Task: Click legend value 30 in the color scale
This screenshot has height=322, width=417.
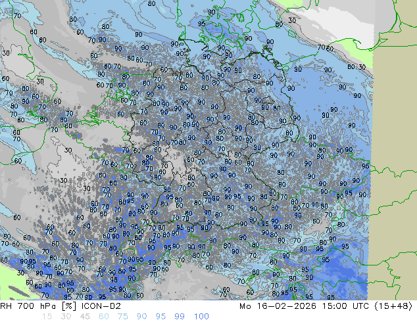Action: pyautogui.click(x=66, y=317)
